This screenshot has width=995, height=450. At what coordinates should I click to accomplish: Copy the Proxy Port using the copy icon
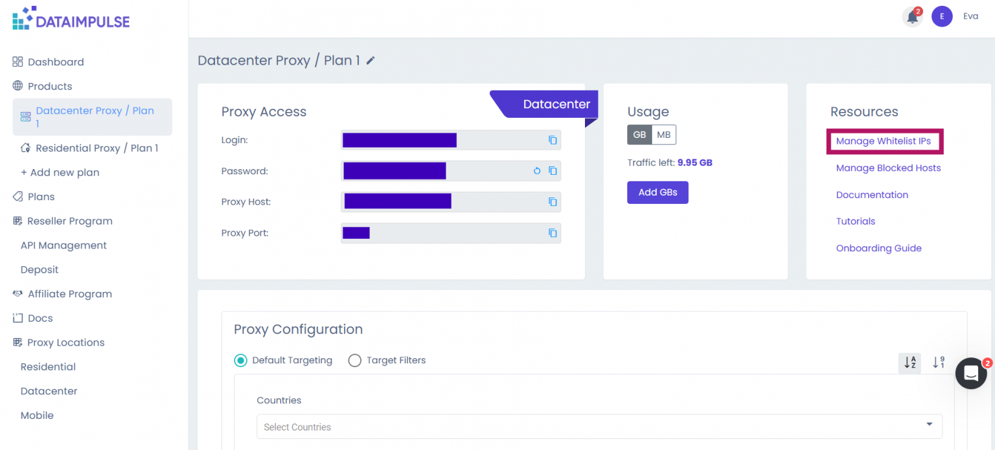[552, 232]
